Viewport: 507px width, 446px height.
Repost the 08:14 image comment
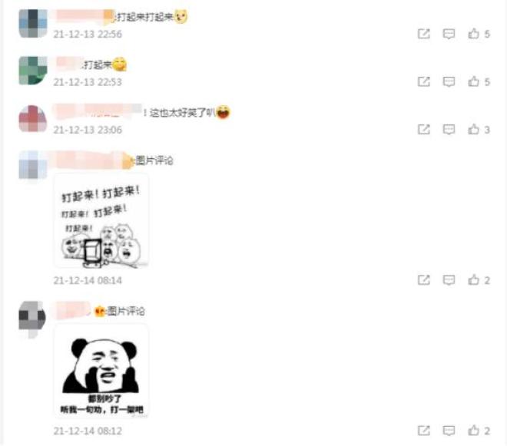[x=424, y=280]
